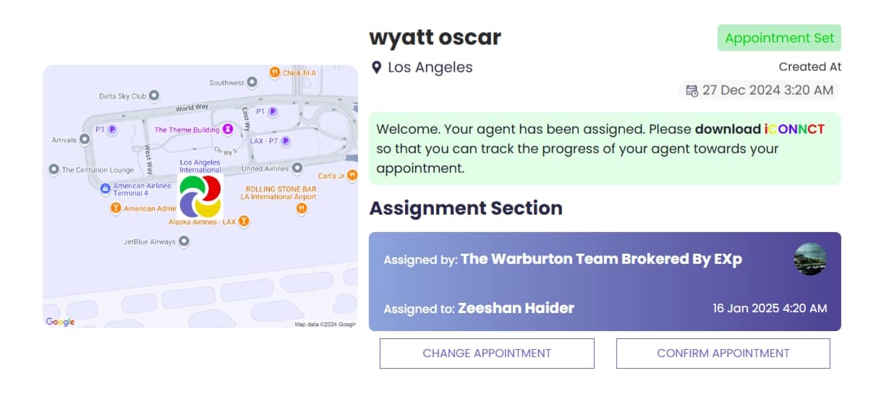
Task: Click the calendar icon next to created date
Action: 692,90
